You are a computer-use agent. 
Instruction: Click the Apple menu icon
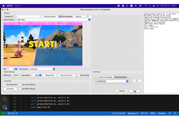pyautogui.click(x=3, y=6)
